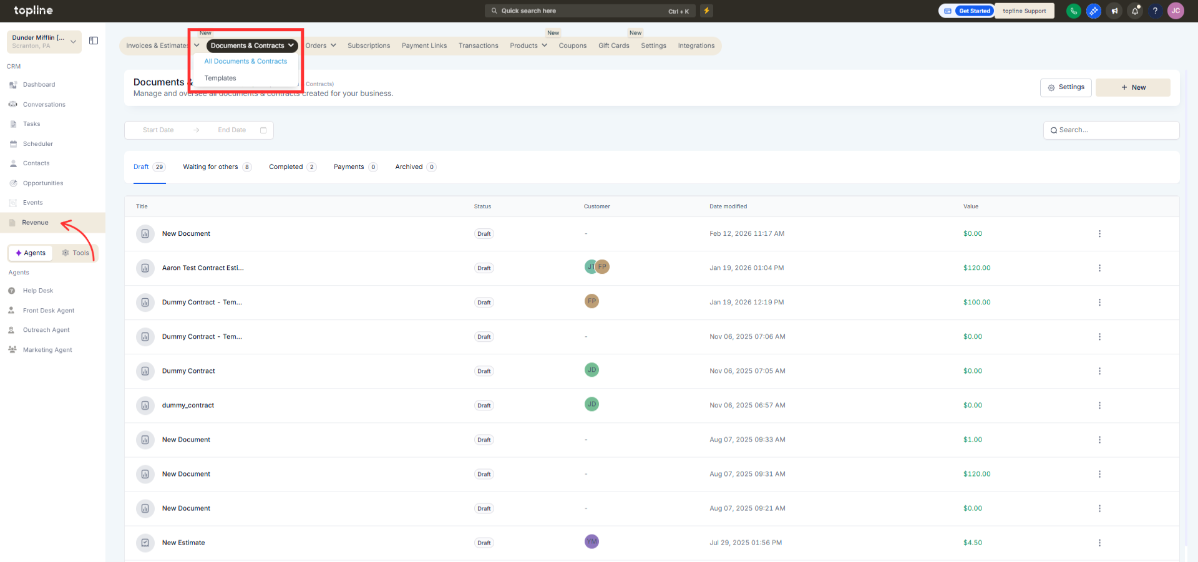Switch to the Tools toggle

(75, 253)
